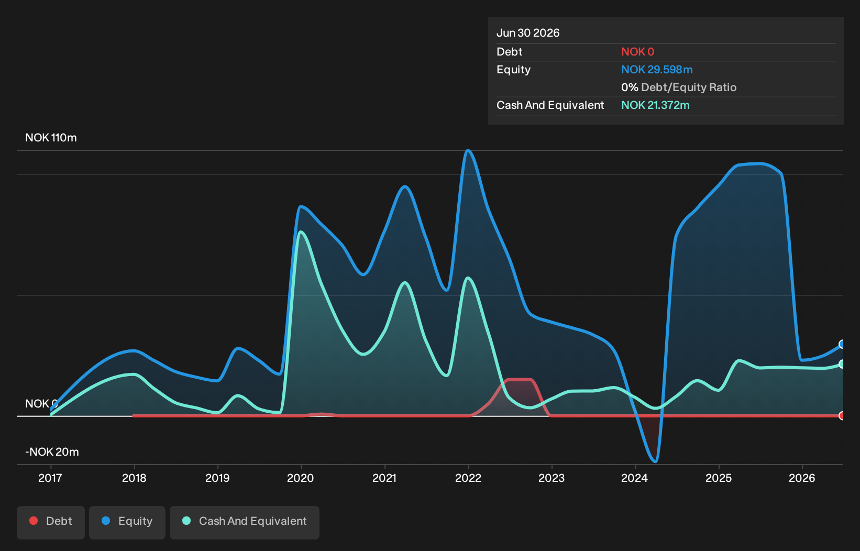Toggle the Debt series legend button
Viewport: 860px width, 551px height.
[x=51, y=522]
